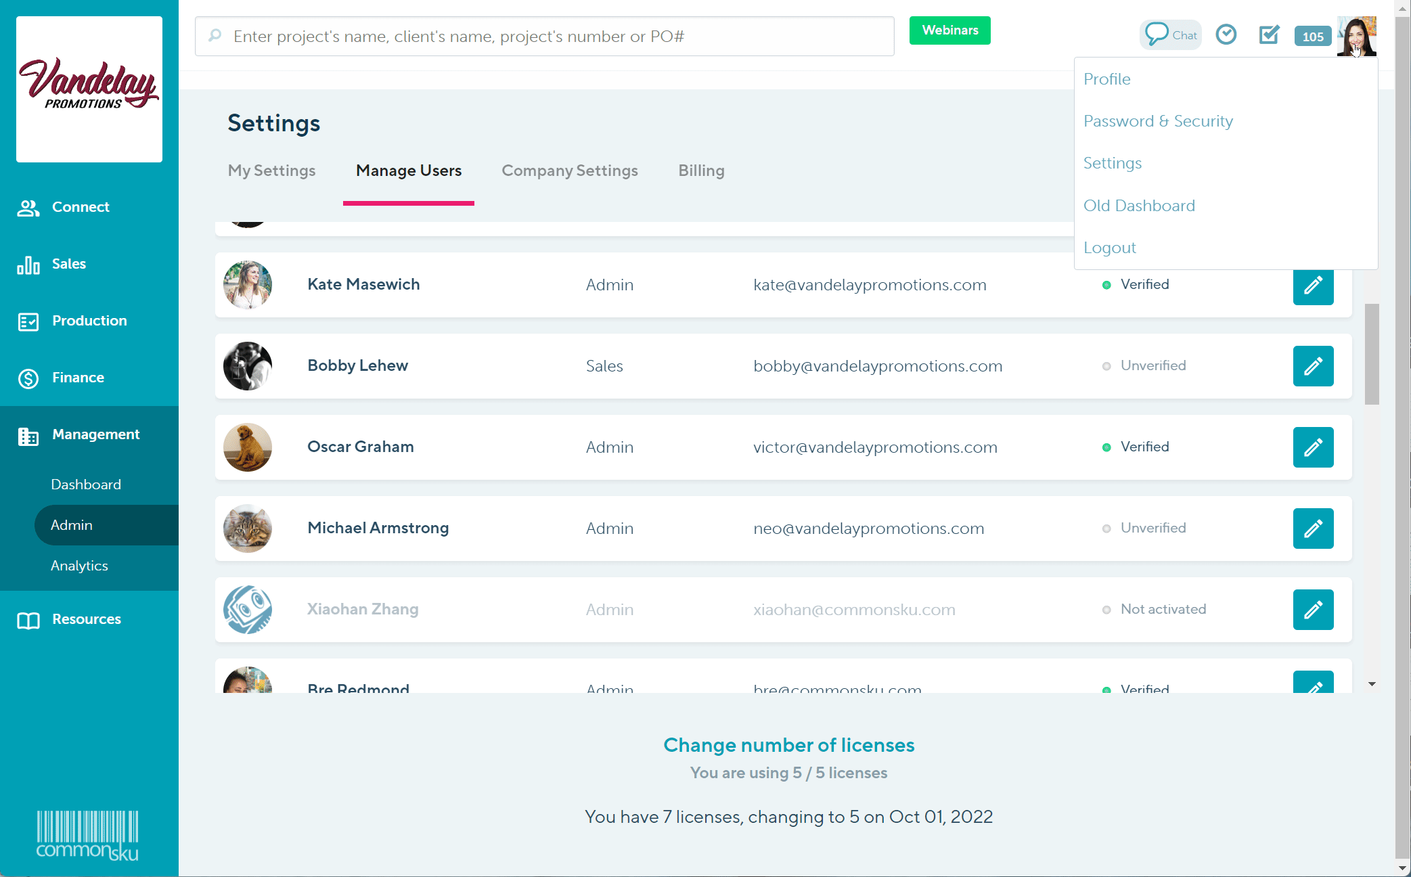Edit Bobby Lehew via the pencil icon

pyautogui.click(x=1313, y=366)
